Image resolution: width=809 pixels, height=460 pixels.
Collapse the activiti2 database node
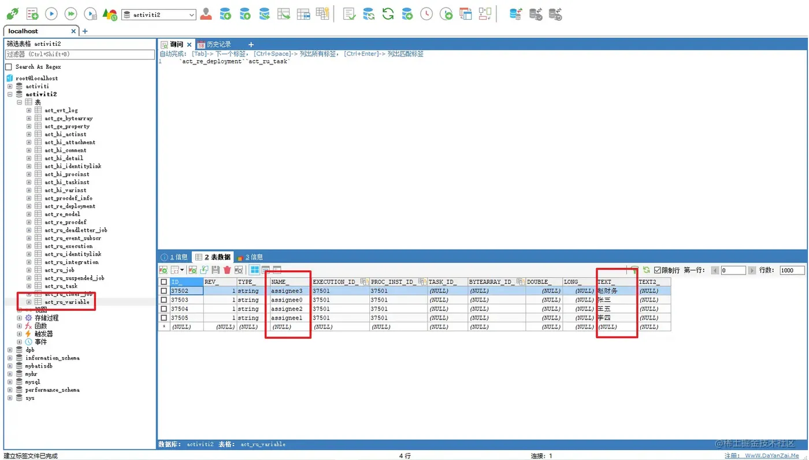10,94
